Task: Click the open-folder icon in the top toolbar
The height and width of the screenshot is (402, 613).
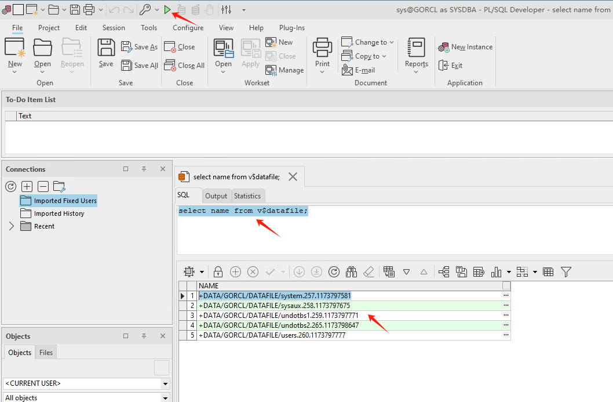Action: 53,10
